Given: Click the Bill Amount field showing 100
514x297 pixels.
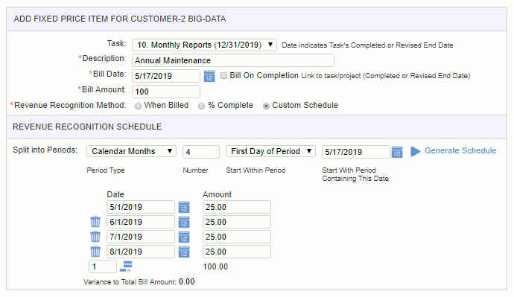Looking at the screenshot, I should [x=166, y=92].
